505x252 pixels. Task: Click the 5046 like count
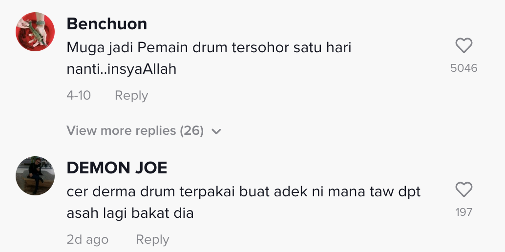tap(463, 68)
